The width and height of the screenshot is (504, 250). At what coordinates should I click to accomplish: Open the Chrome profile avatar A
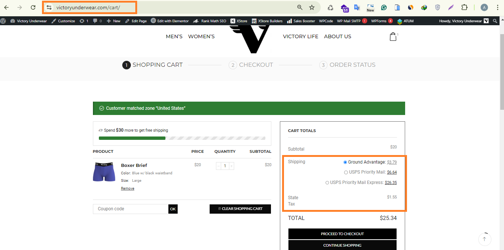pos(484,7)
